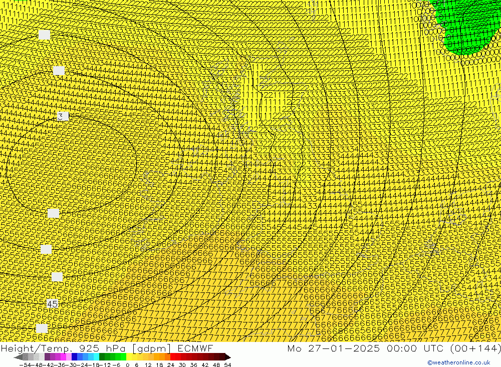Screen dimensions: 501x367
Task: Click the bottommost white box on the left
Action: click(x=42, y=328)
